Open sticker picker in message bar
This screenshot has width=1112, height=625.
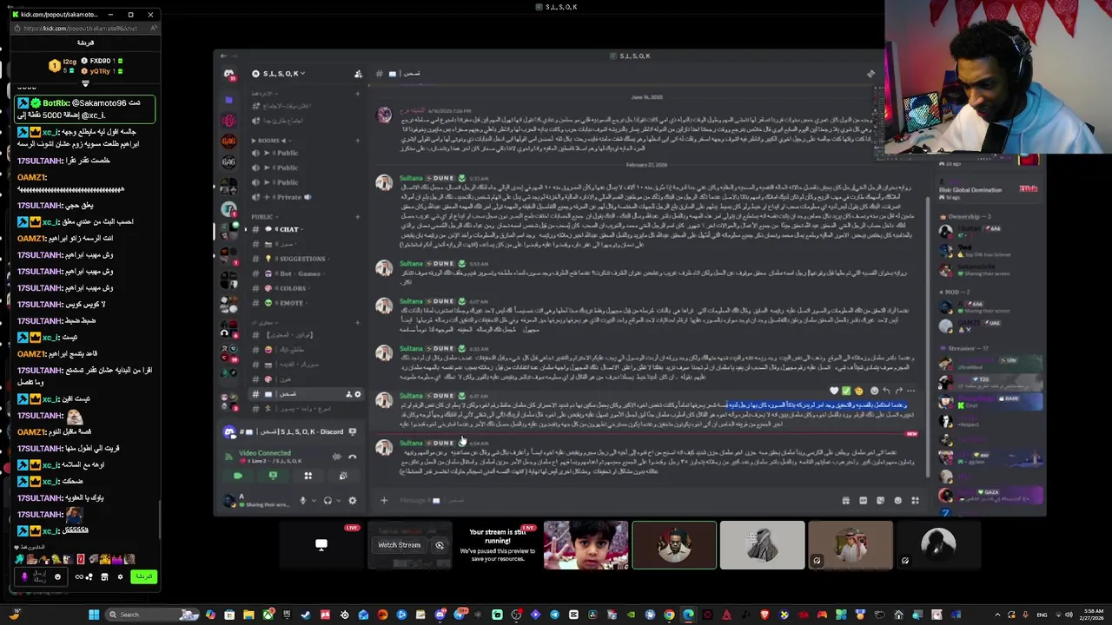[x=880, y=500]
